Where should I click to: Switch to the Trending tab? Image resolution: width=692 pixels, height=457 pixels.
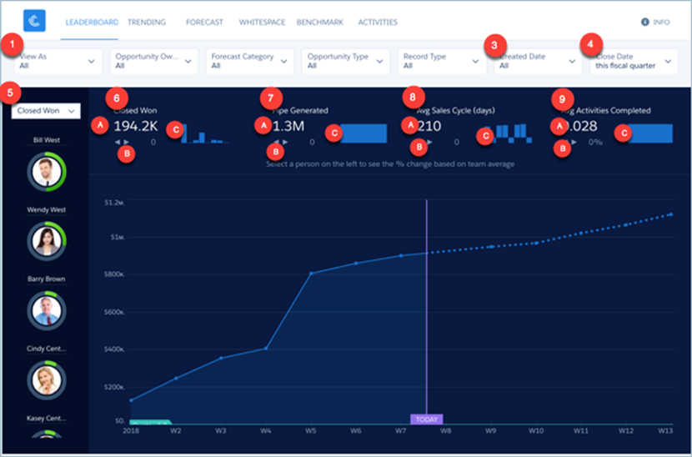147,23
